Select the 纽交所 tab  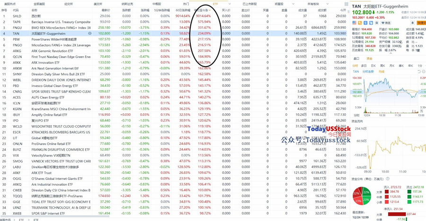[69, 4]
